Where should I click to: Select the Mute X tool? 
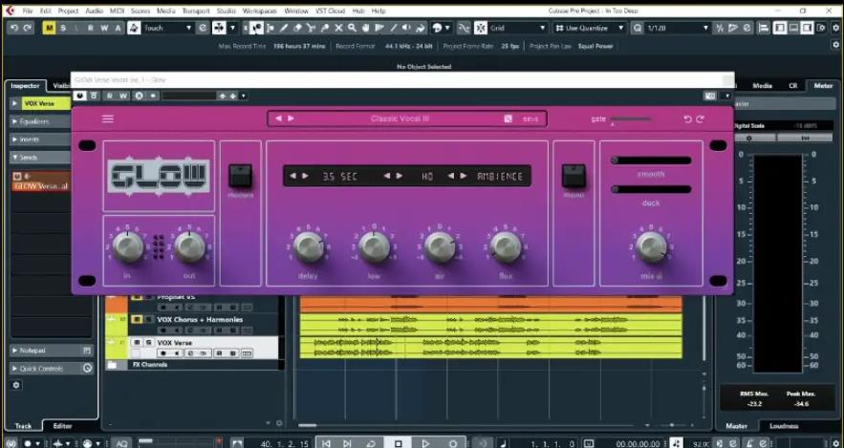pyautogui.click(x=338, y=28)
